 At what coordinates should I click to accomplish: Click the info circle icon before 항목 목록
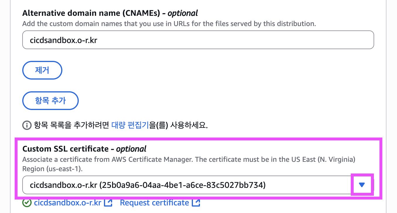click(x=27, y=126)
